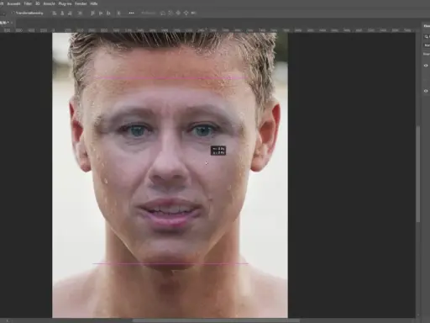Click align right edges icon
This screenshot has width=430, height=323.
70,13
